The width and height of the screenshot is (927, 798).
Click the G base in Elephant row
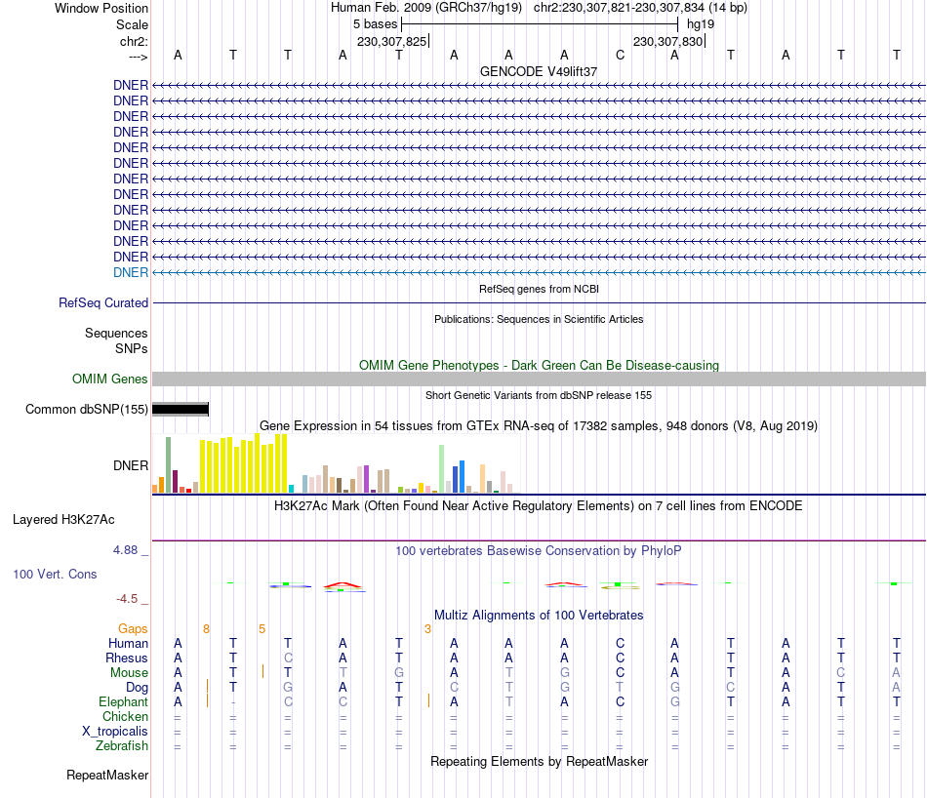[674, 701]
